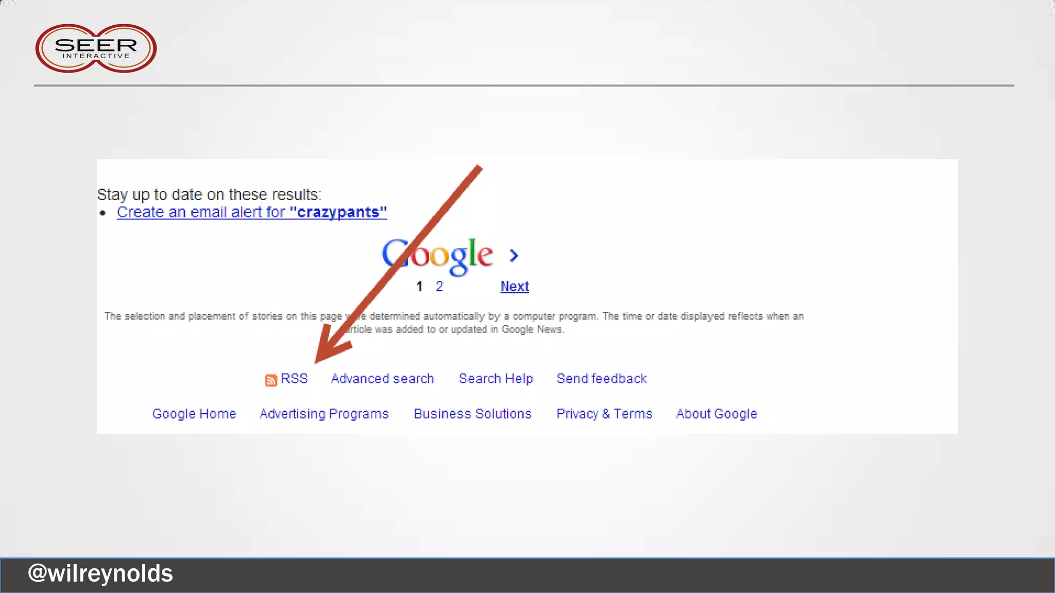Click the @wilreynolds handle text
Screen dimensions: 1055x593
click(x=100, y=573)
